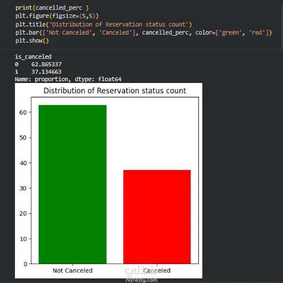Click the y-axis tick label 0
The image size is (283, 283).
25,264
